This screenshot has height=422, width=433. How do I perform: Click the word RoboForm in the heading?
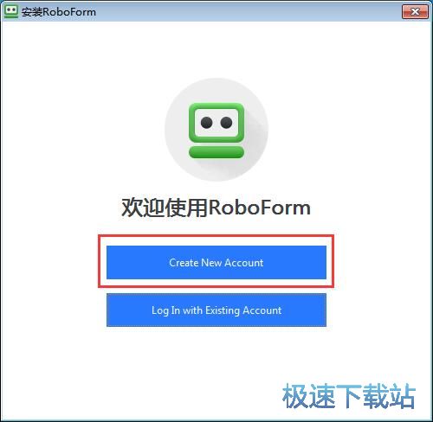[x=259, y=208]
